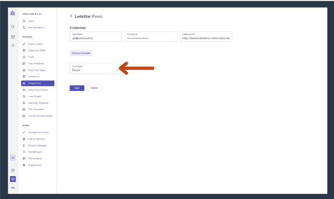Screen dimensions: 334x199
Task: Open the tasks checklist icon in left rail
Action: pyautogui.click(x=13, y=37)
